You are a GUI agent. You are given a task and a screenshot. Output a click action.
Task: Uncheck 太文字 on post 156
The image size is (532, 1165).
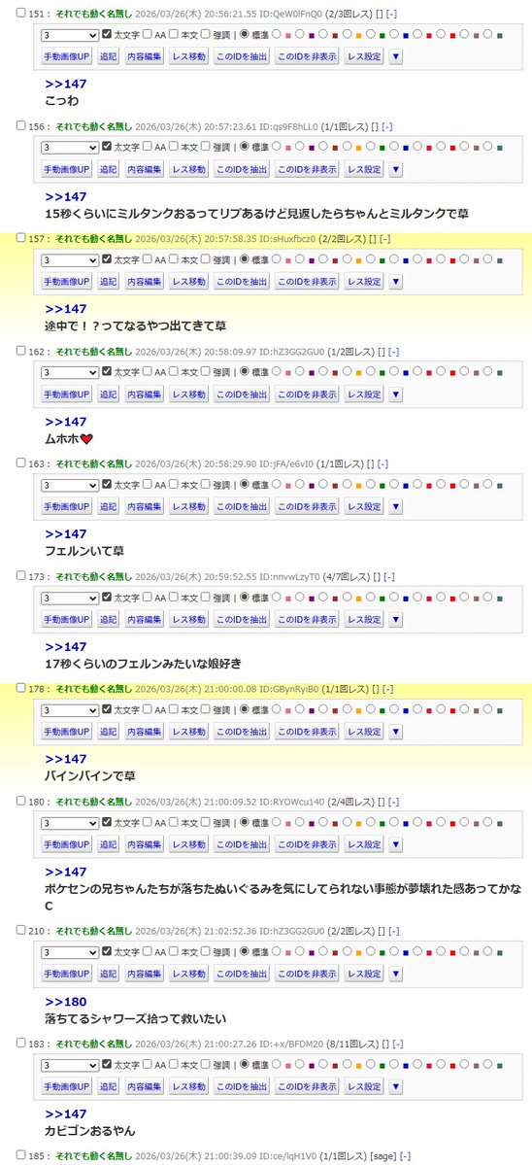click(x=107, y=147)
